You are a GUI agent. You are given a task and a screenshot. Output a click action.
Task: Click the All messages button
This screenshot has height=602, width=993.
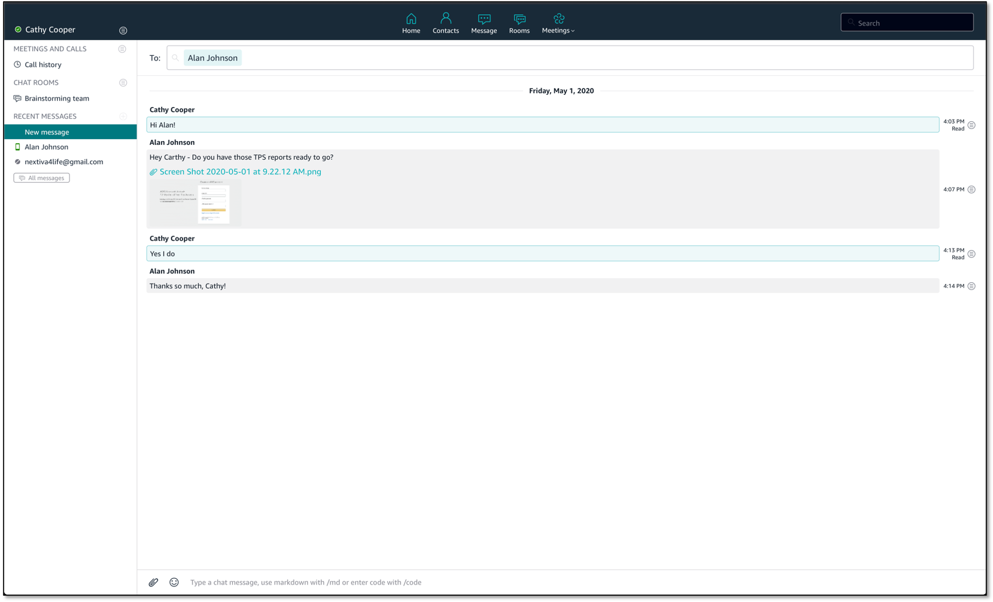(42, 178)
